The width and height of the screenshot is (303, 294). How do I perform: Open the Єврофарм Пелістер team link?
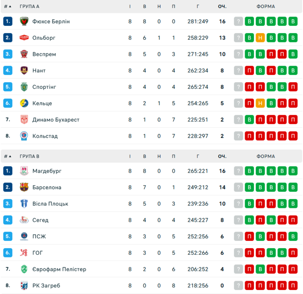[x=59, y=269]
